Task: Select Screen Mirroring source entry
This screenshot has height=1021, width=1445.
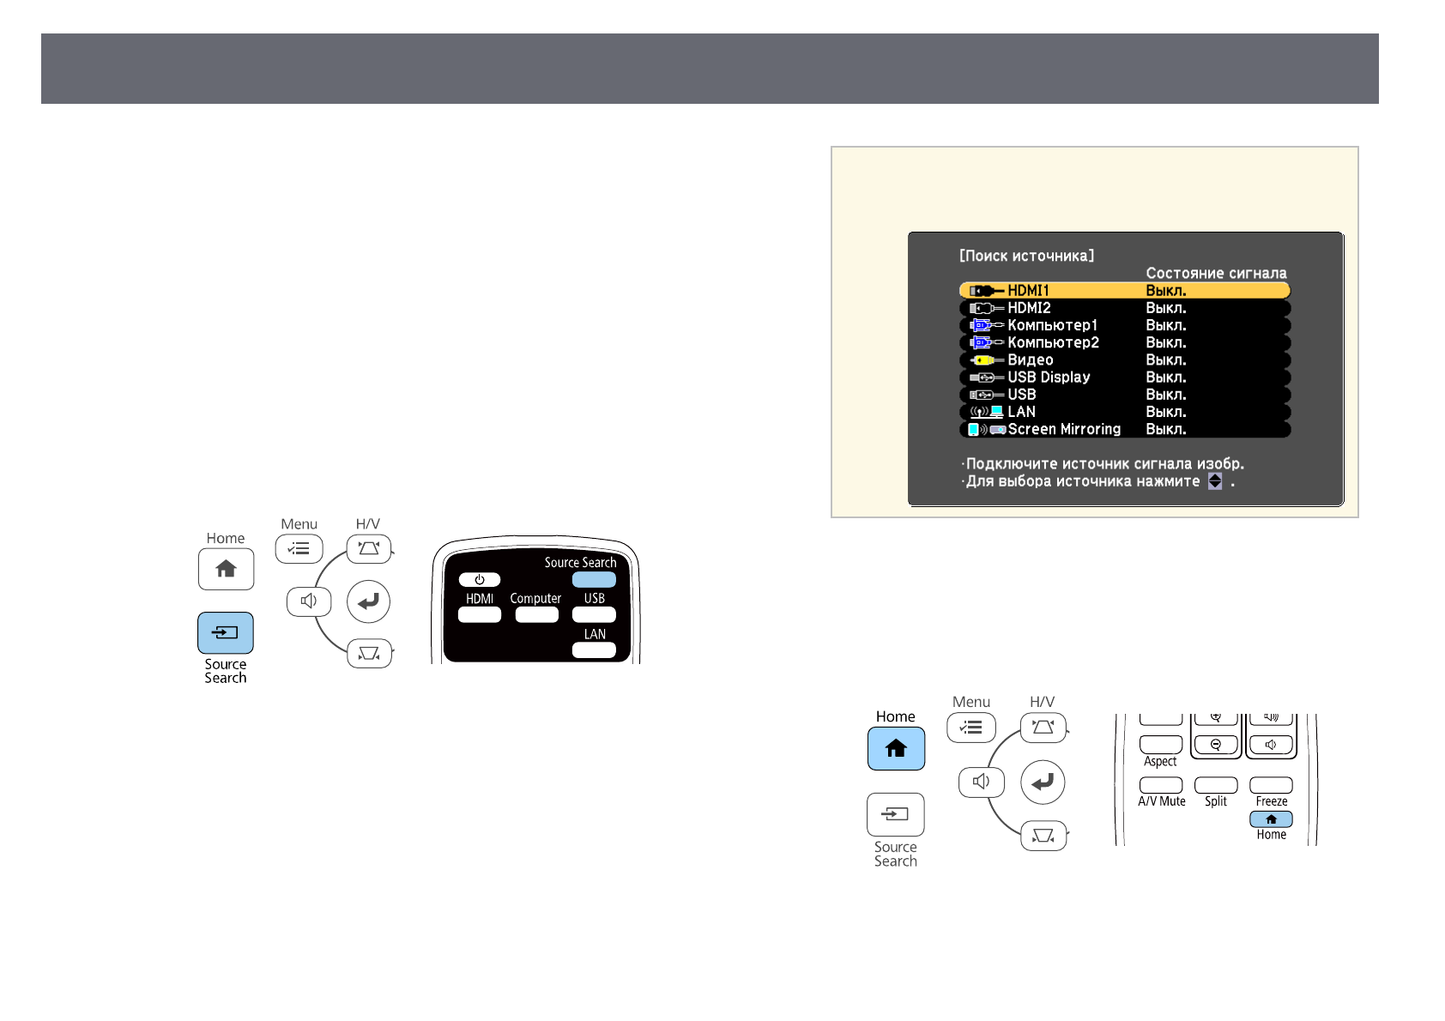Action: click(1124, 429)
